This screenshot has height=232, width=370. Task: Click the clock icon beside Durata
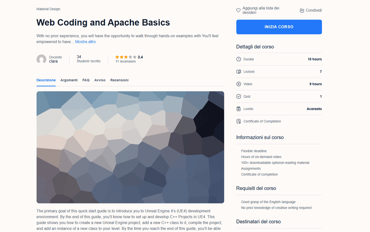click(238, 59)
